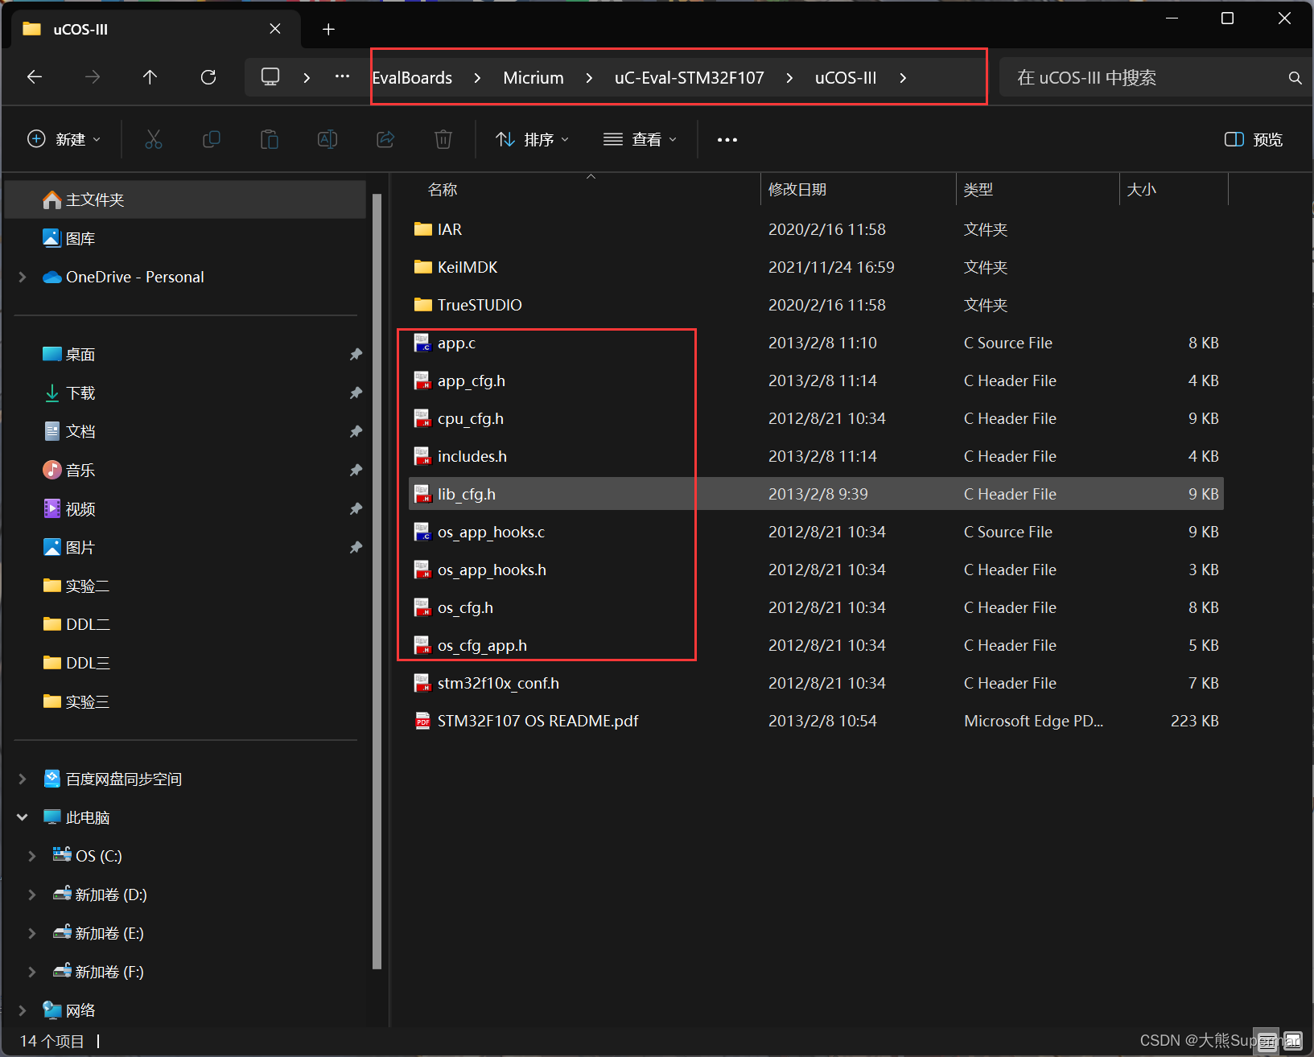This screenshot has width=1314, height=1057.
Task: Open the this-PC monitor icon in address bar
Action: tap(270, 77)
